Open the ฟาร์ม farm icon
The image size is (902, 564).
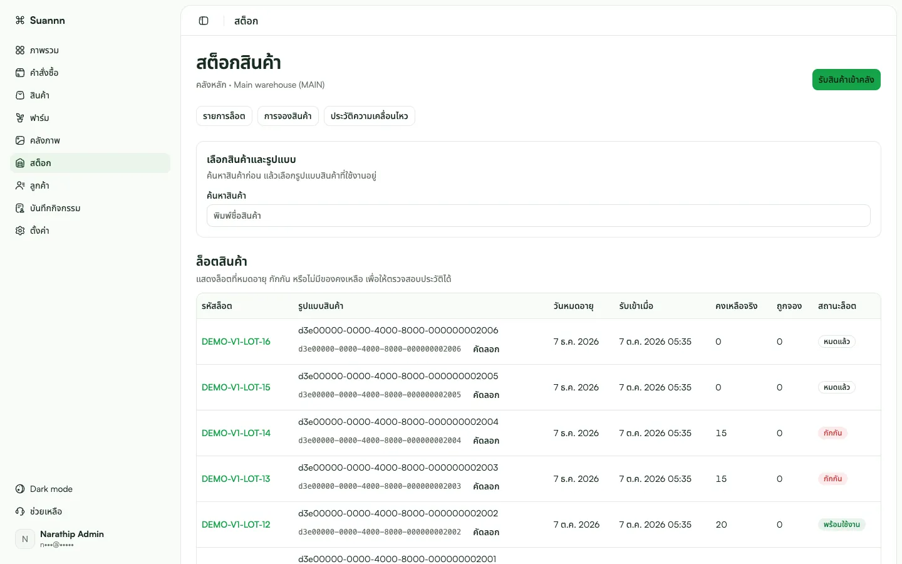click(20, 118)
